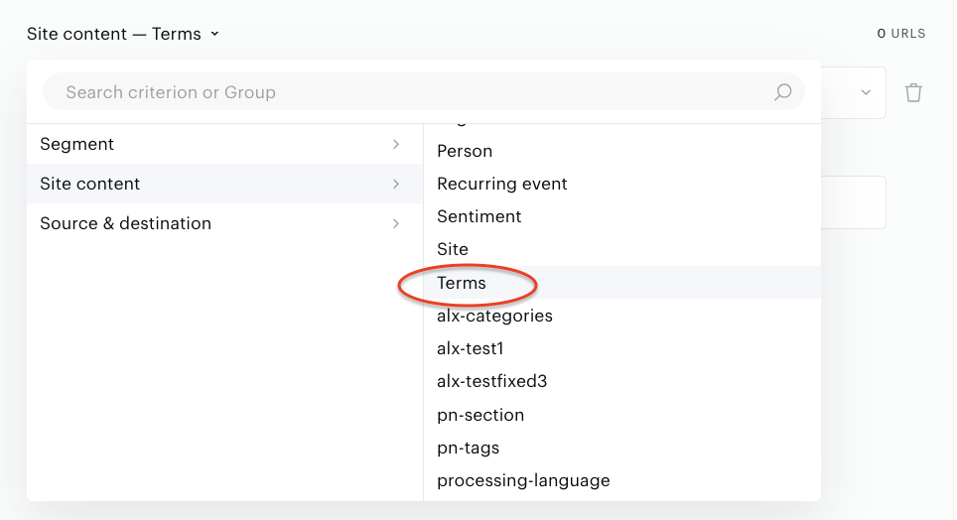
Task: Select the Recurring event criterion
Action: pyautogui.click(x=621, y=184)
